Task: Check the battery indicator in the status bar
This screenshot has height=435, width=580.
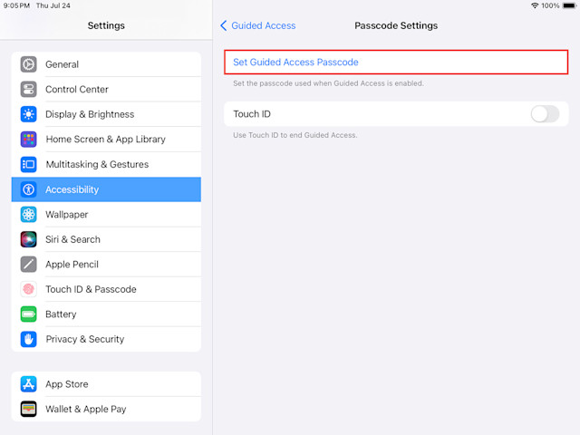Action: pos(570,5)
